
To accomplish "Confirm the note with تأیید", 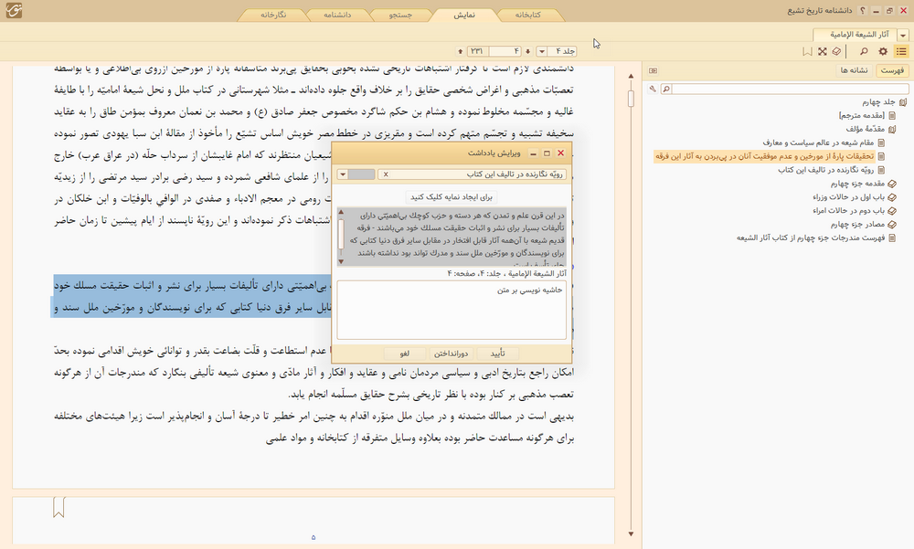I will 497,354.
